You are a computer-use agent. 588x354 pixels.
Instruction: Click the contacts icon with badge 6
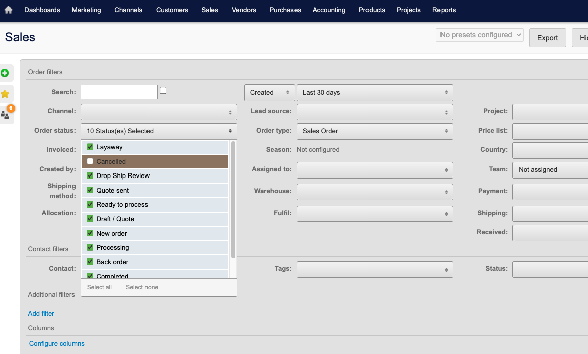6,114
